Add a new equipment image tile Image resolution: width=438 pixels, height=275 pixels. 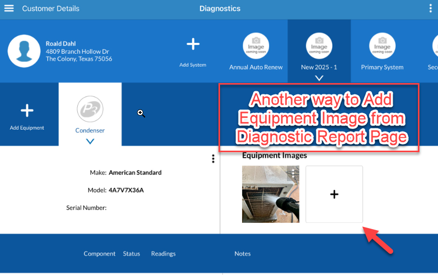click(334, 195)
